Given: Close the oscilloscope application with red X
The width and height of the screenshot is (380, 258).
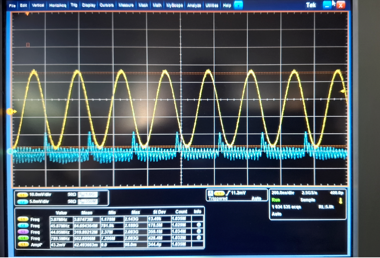Looking at the screenshot, I should click(341, 5).
